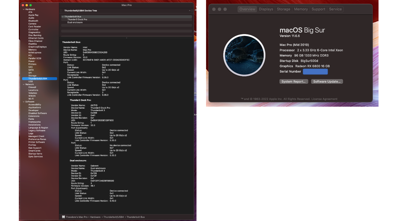The height and width of the screenshot is (221, 393).
Task: Select Card Reader in the sidebar
Action: pyautogui.click(x=35, y=27)
